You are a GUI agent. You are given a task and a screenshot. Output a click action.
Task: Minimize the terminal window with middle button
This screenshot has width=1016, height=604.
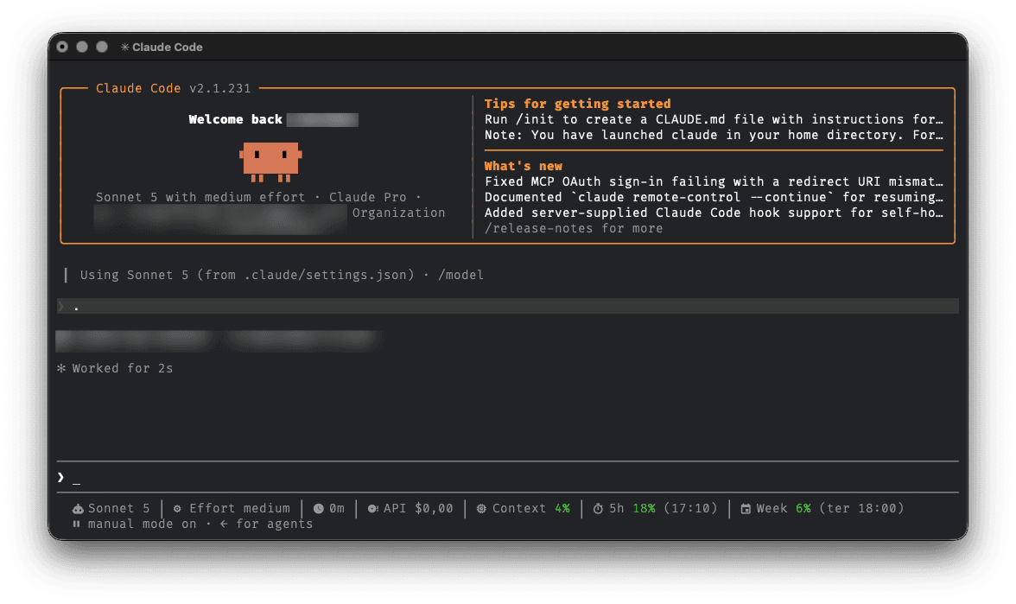point(82,47)
